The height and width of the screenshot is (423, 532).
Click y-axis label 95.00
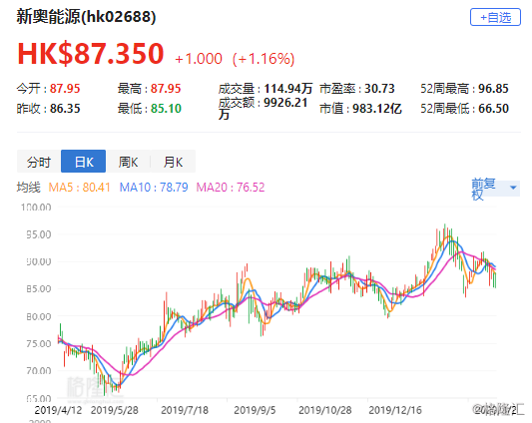(39, 234)
